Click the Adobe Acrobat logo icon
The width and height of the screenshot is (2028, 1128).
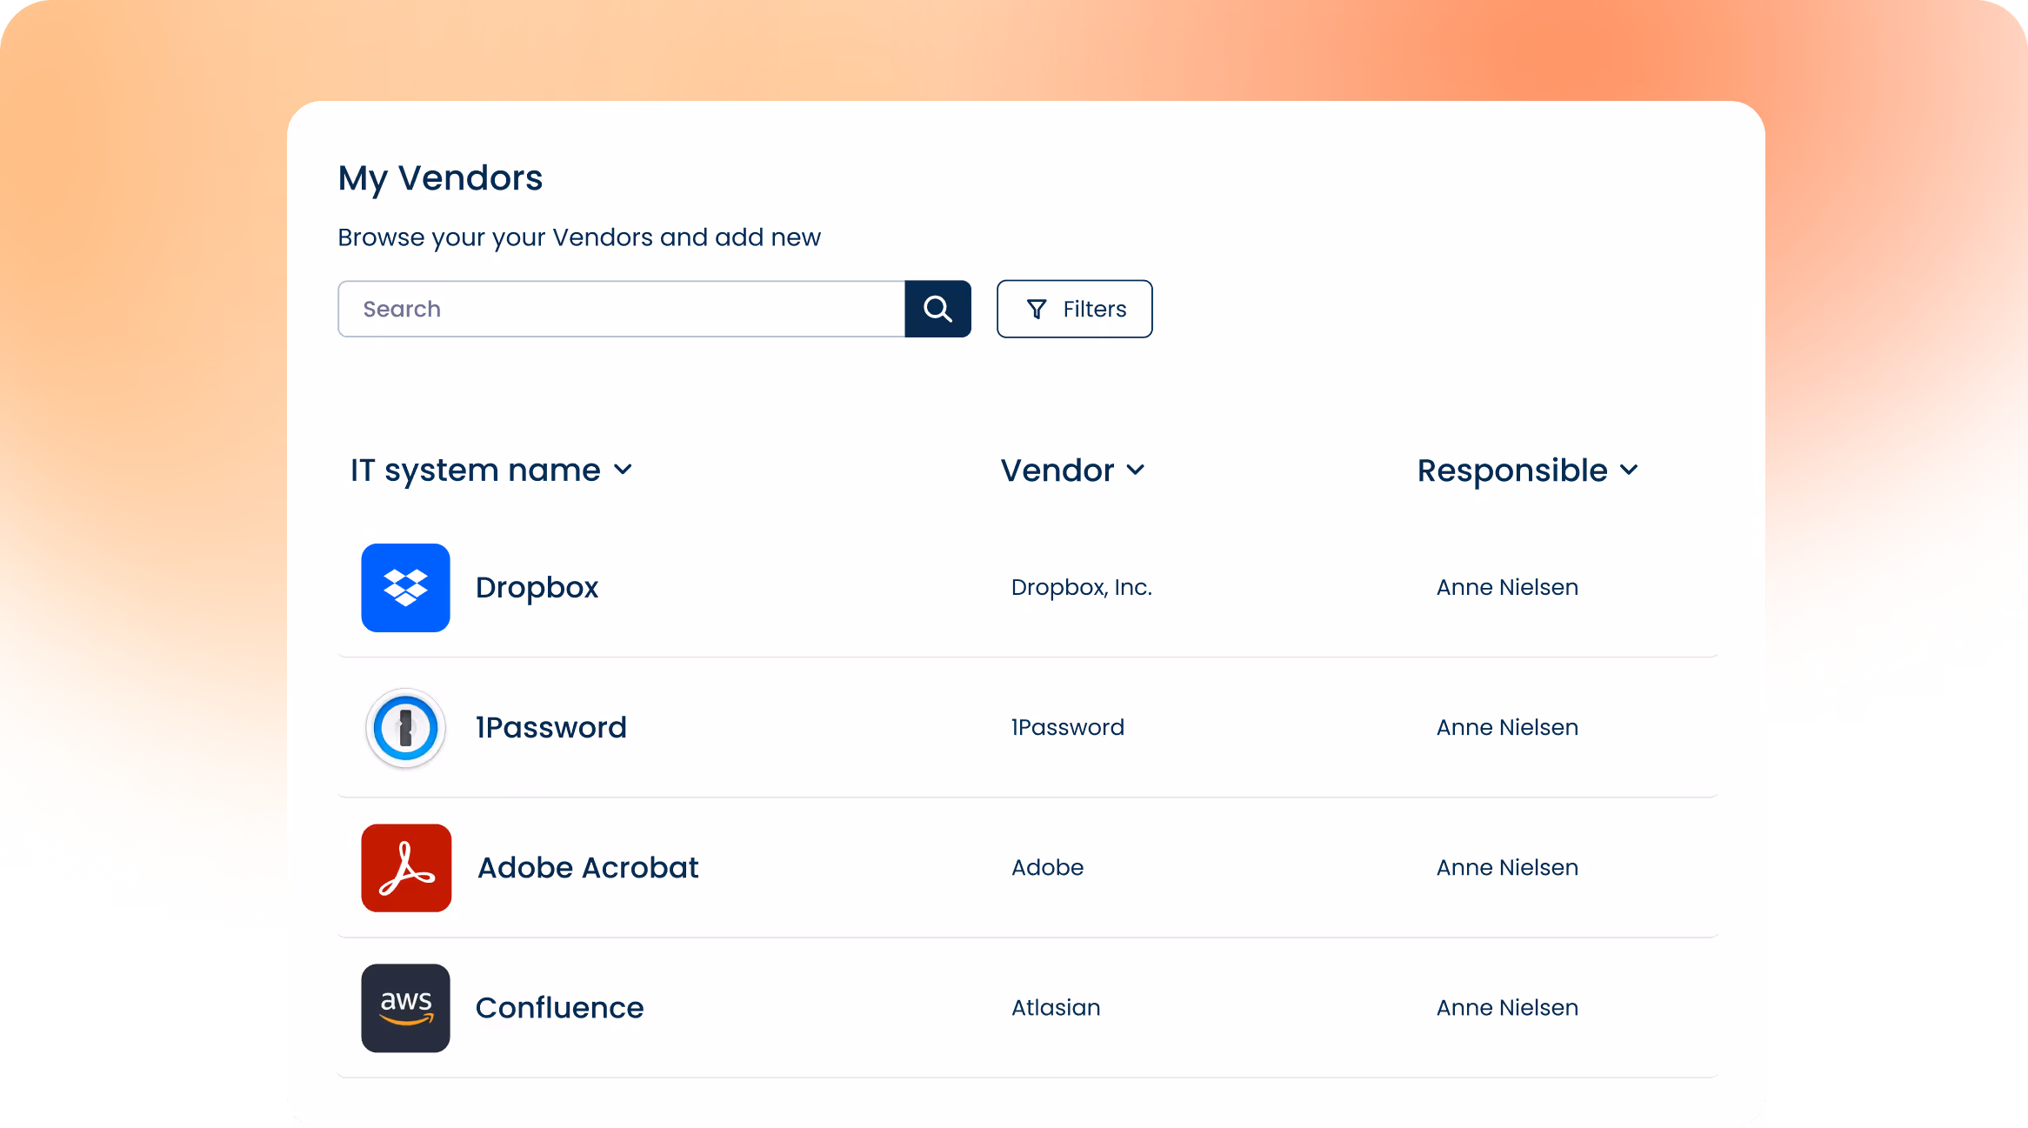[x=406, y=868]
